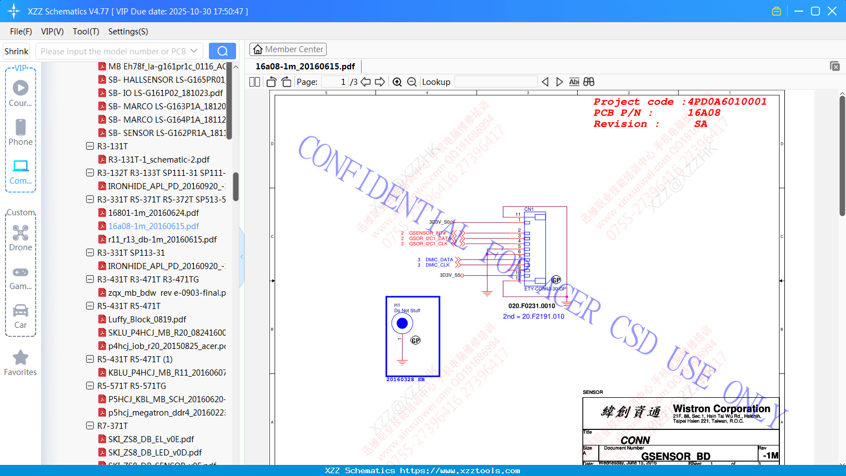Select the 16a08-1m_20160615.pdf document tab
Screen dimensions: 846x476
pyautogui.click(x=305, y=66)
